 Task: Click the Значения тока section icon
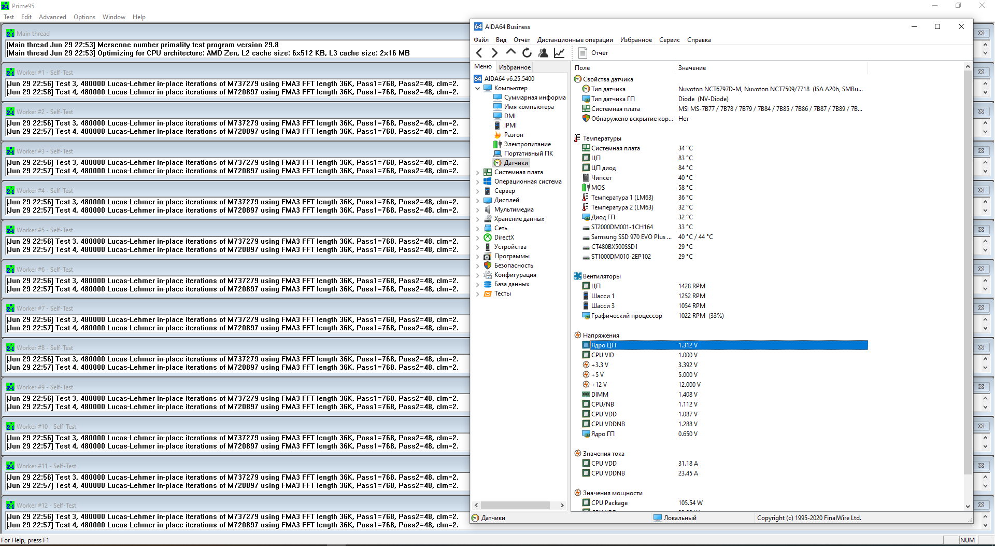pos(577,454)
